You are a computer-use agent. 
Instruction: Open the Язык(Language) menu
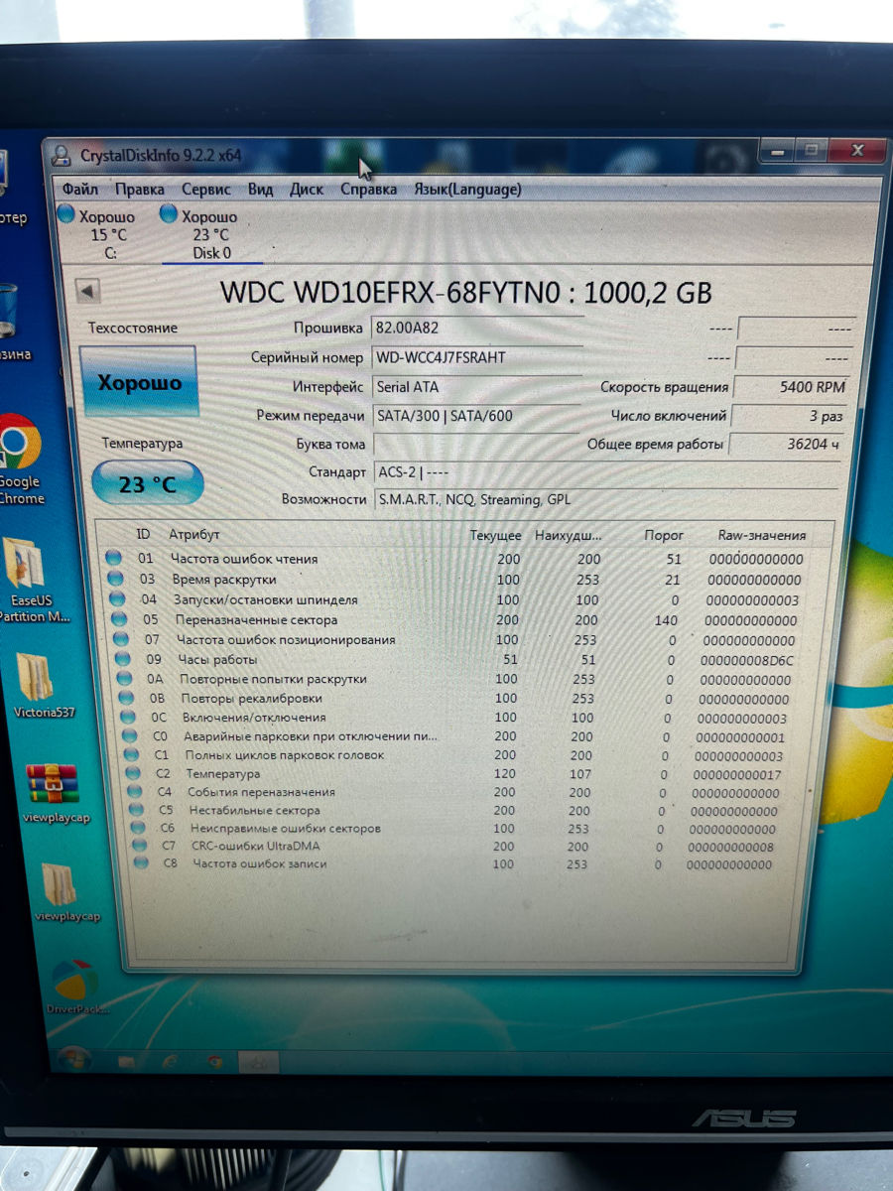click(467, 189)
